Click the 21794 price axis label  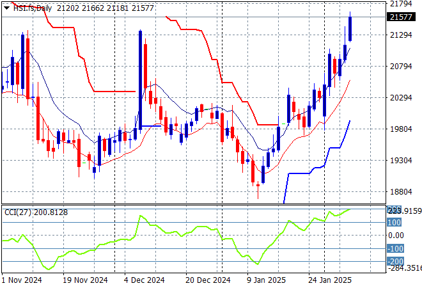[401, 3]
